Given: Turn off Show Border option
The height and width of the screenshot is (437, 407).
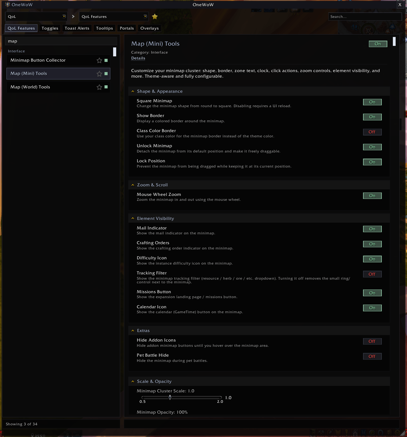Looking at the screenshot, I should point(372,117).
